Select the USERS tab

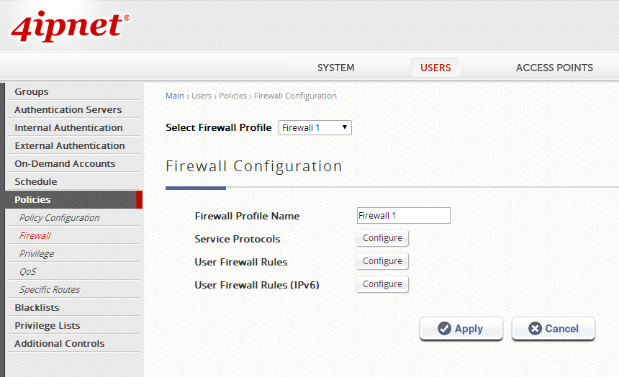[435, 68]
